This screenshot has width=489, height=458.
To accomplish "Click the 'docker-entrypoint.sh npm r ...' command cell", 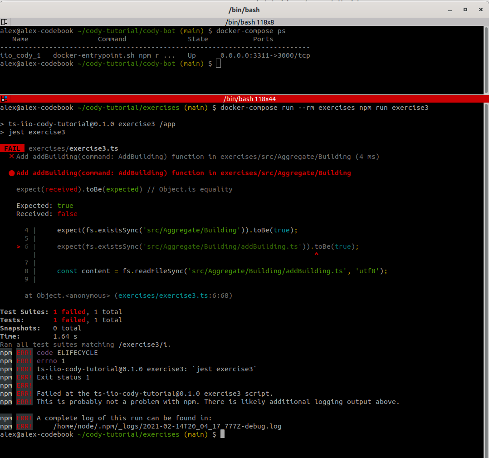I will coord(114,55).
